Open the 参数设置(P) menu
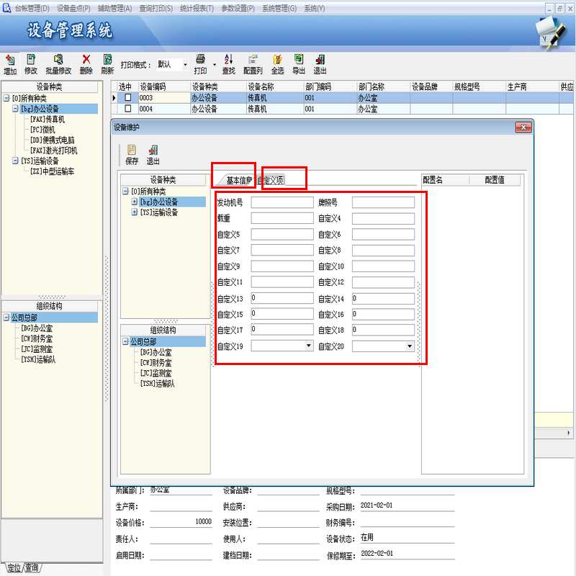Viewport: 576px width, 576px height. click(x=238, y=8)
